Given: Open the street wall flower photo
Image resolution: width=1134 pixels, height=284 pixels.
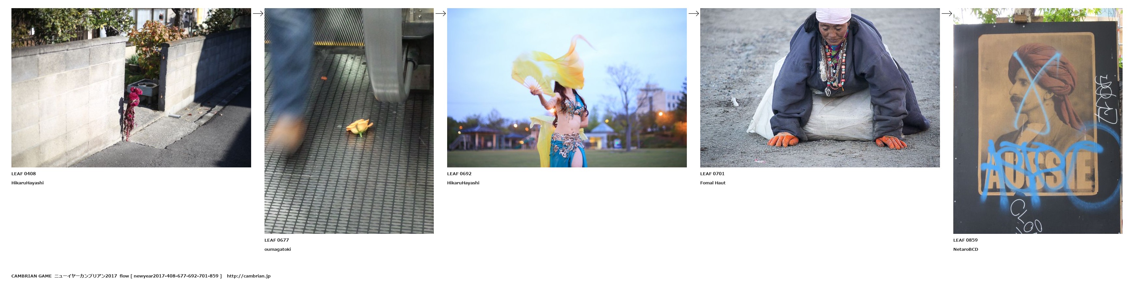Looking at the screenshot, I should (131, 88).
